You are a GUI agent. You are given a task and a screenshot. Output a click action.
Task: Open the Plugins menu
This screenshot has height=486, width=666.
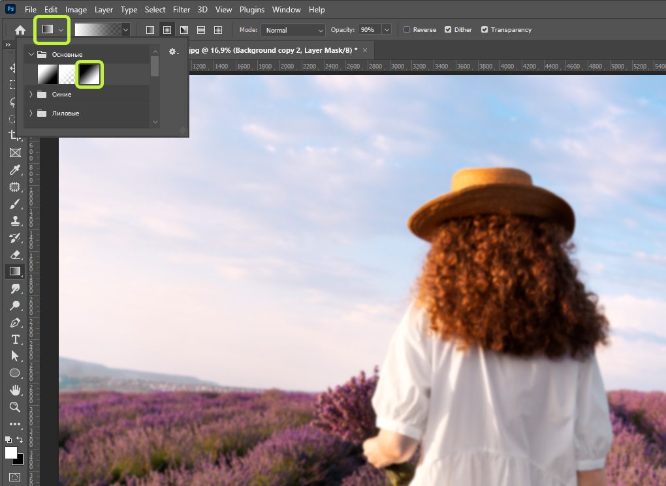click(252, 9)
